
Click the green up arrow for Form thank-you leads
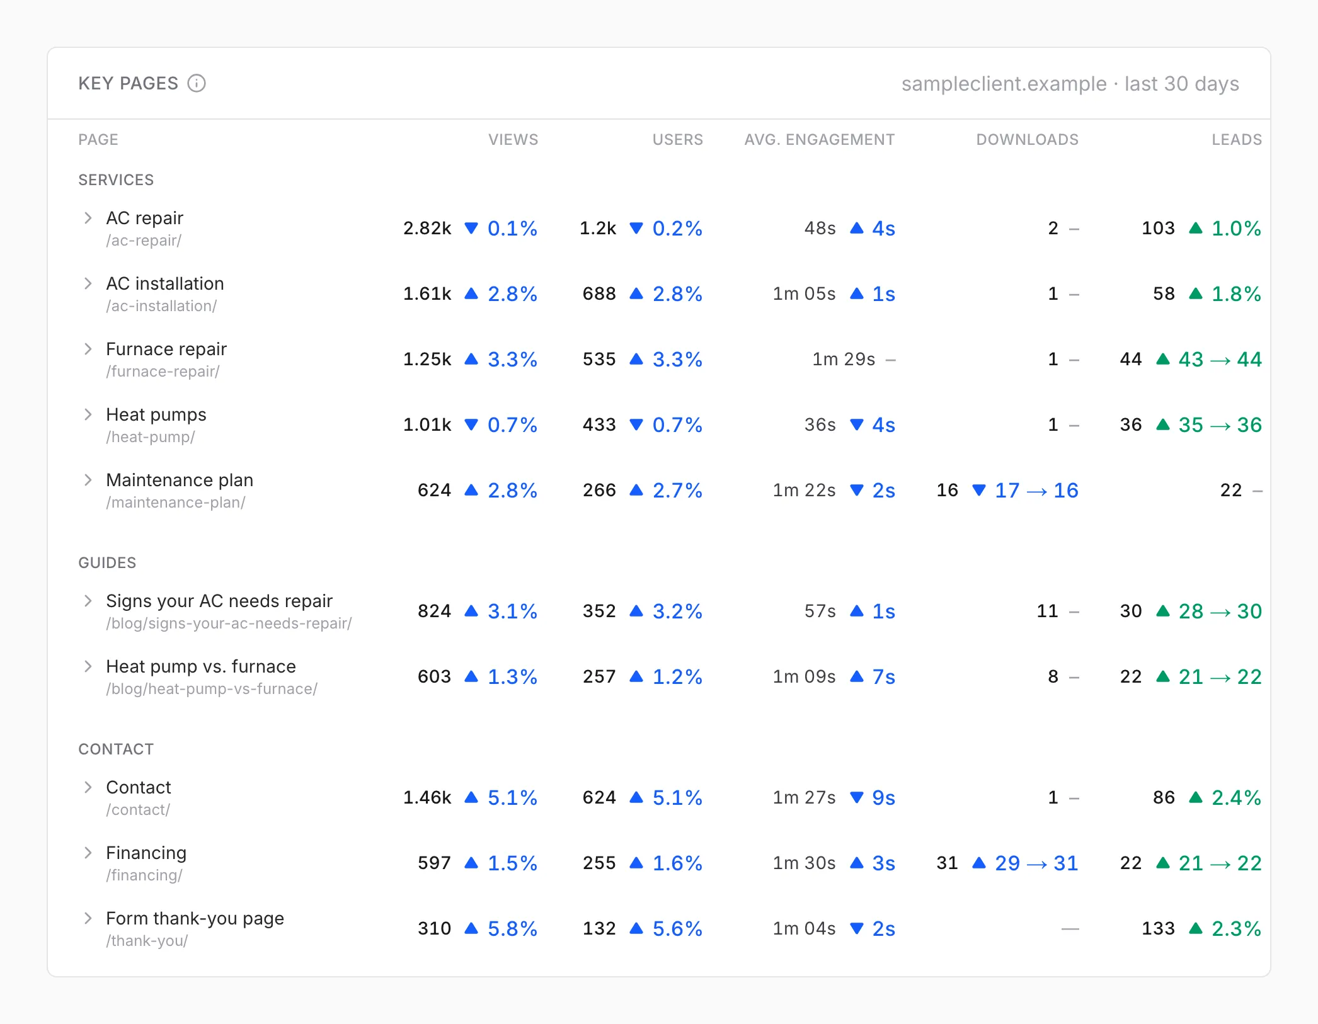tap(1195, 928)
